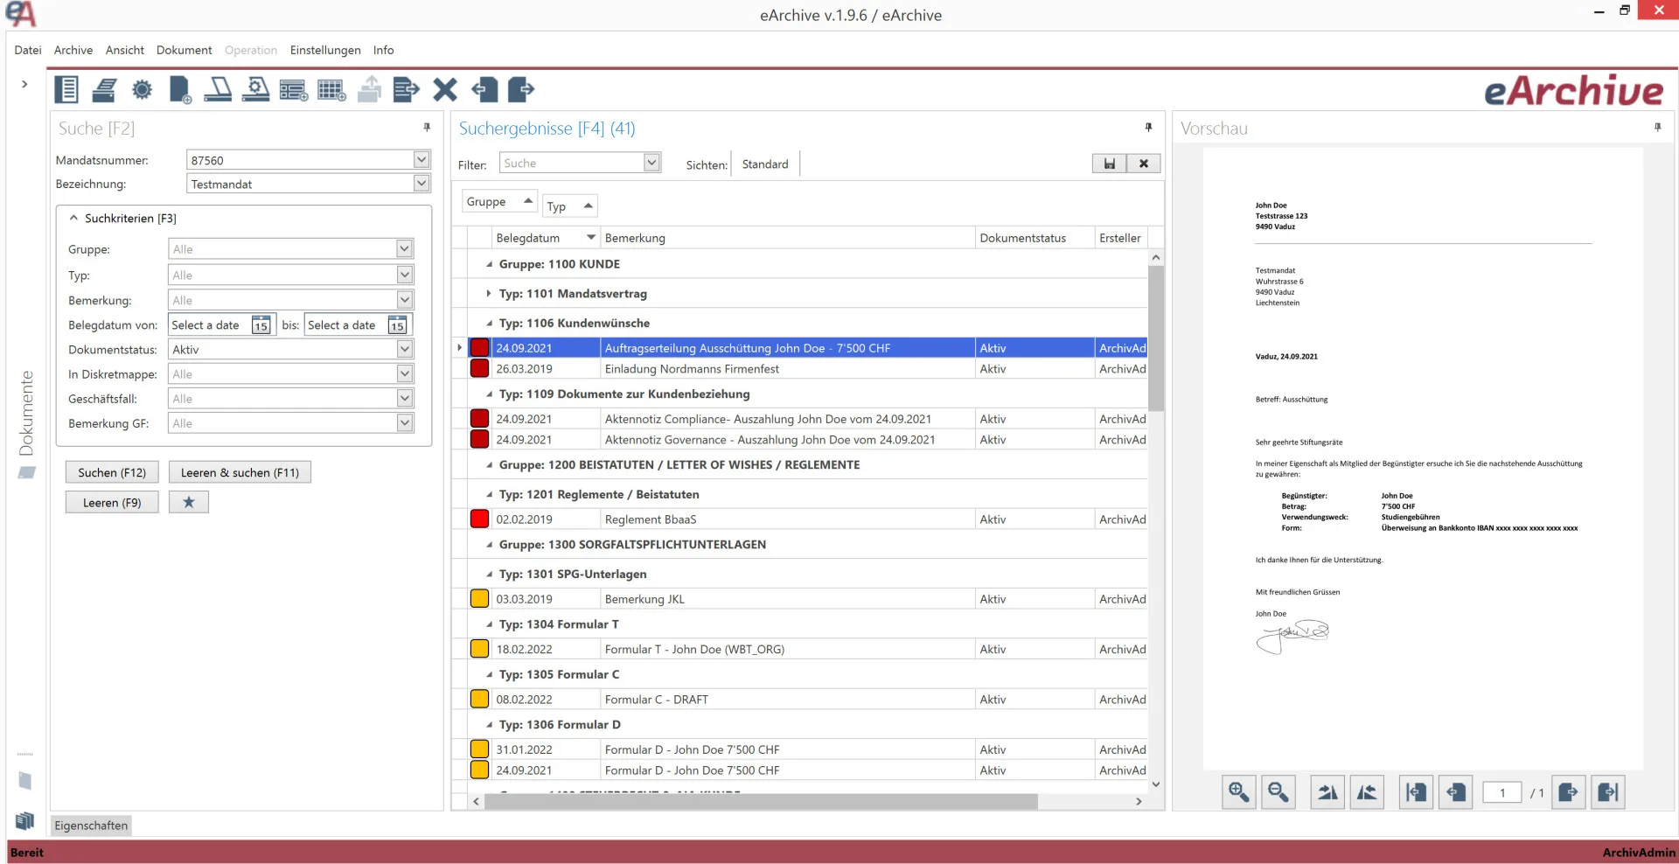Click the document list icon in toolbar

[66, 89]
